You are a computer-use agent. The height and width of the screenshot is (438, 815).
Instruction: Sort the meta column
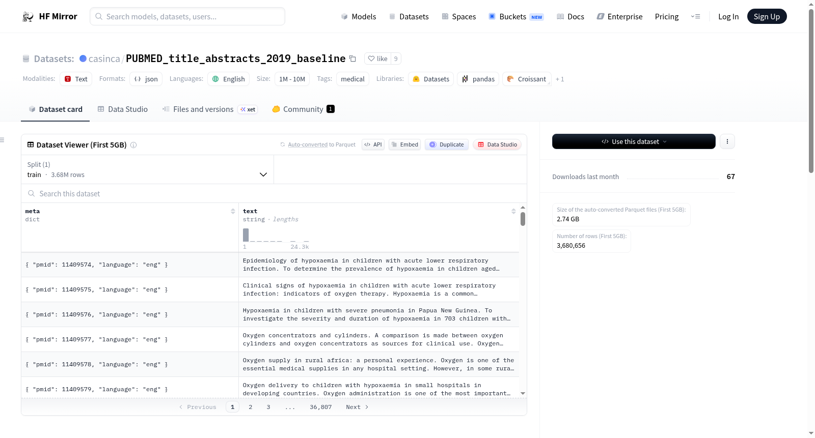(x=233, y=211)
